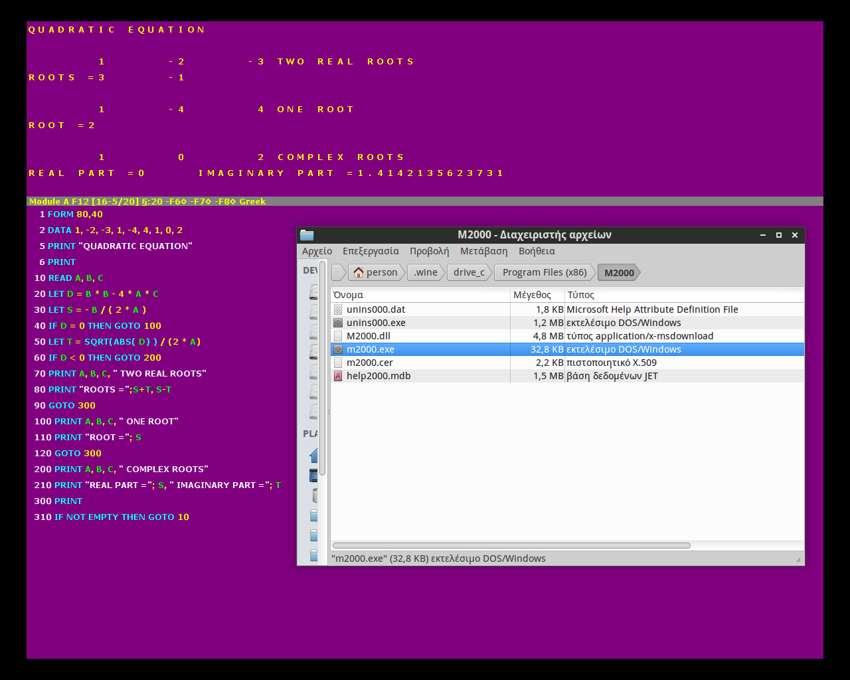Open the trash in the places sidebar
Viewport: 850px width, 680px height.
(x=315, y=495)
